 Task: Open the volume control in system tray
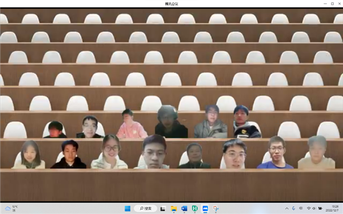coord(314,208)
